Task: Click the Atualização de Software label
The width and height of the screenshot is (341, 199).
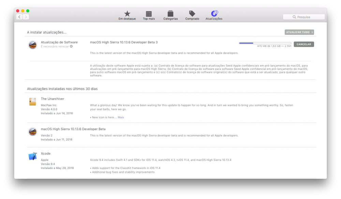Action: click(x=59, y=42)
